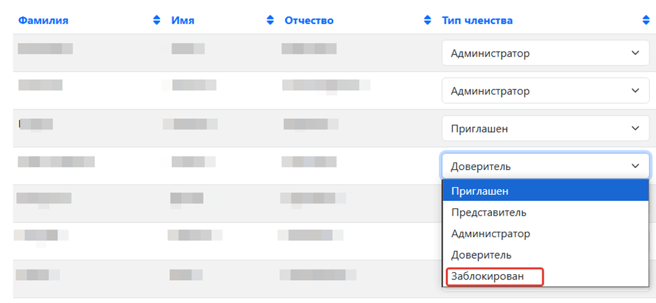This screenshot has height=303, width=656.
Task: Open first row Администратор membership dropdown
Action: (545, 53)
